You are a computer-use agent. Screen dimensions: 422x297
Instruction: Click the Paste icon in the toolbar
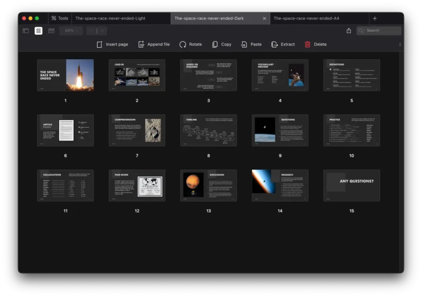pos(243,44)
